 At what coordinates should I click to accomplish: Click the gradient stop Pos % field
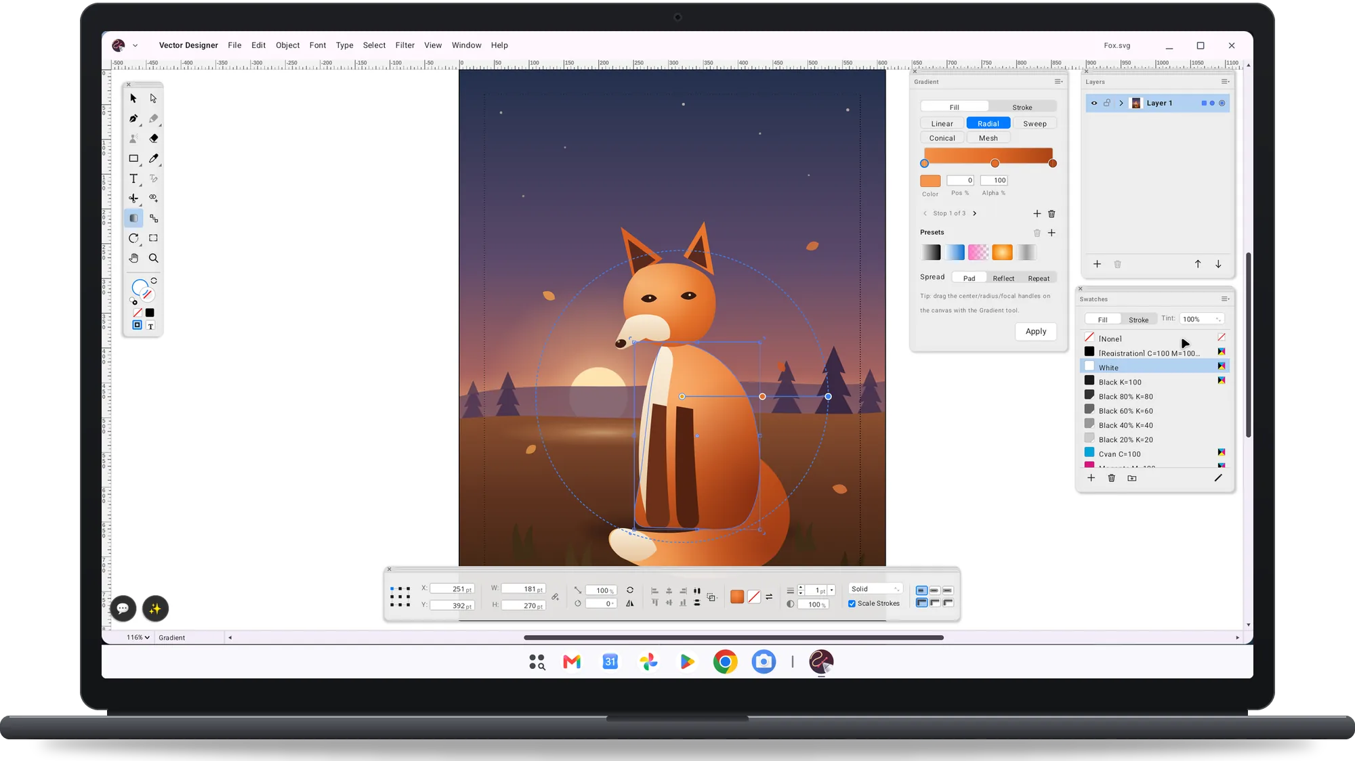coord(960,180)
